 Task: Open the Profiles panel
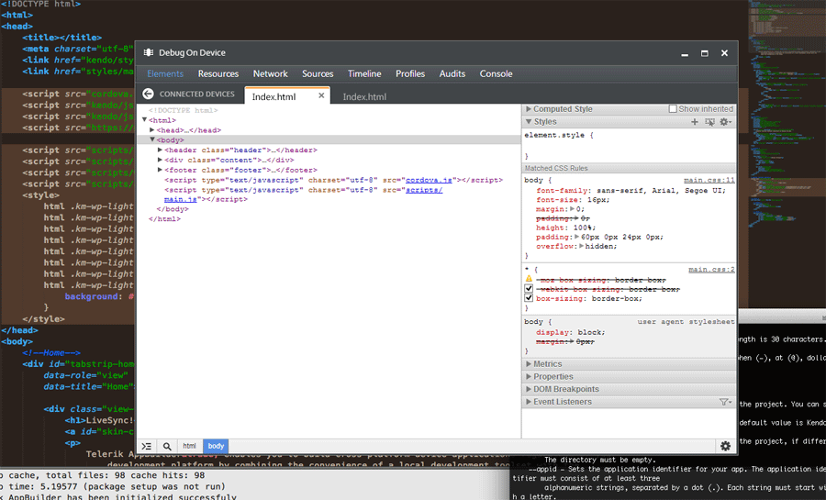tap(410, 73)
